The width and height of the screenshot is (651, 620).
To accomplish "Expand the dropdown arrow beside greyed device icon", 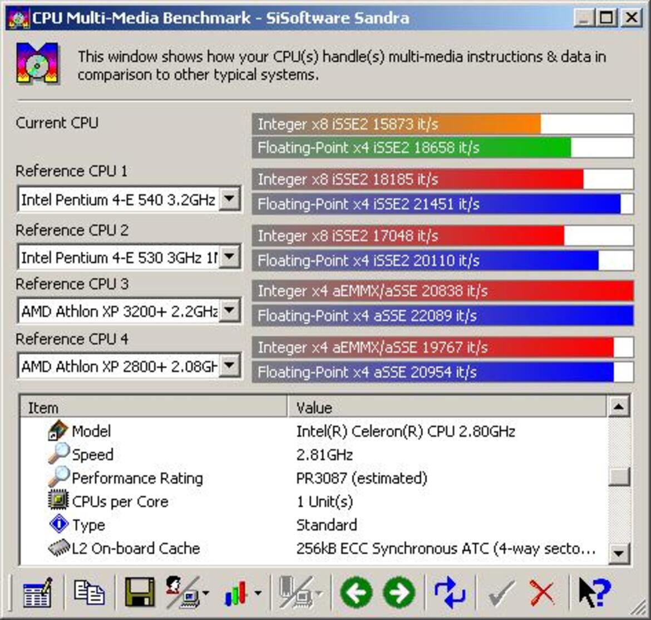I will pos(319,593).
